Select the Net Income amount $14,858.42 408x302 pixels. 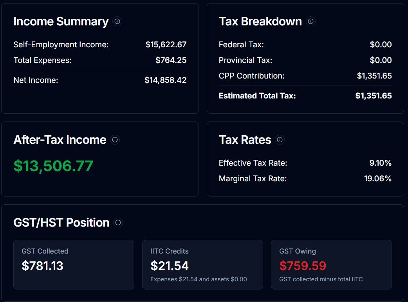tap(166, 80)
